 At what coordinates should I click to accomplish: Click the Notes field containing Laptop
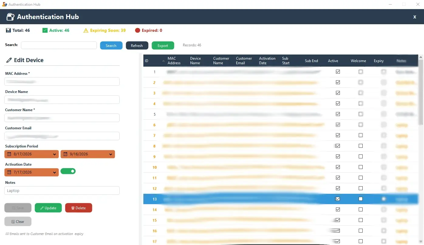(62, 190)
